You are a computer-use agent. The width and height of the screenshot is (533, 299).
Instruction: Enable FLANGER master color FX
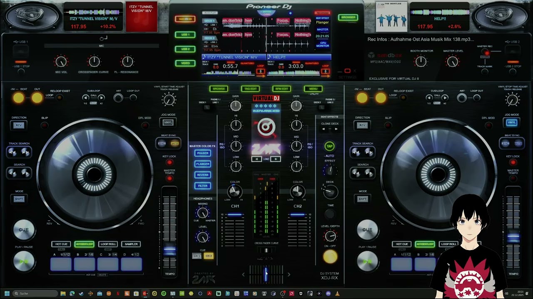(203, 164)
